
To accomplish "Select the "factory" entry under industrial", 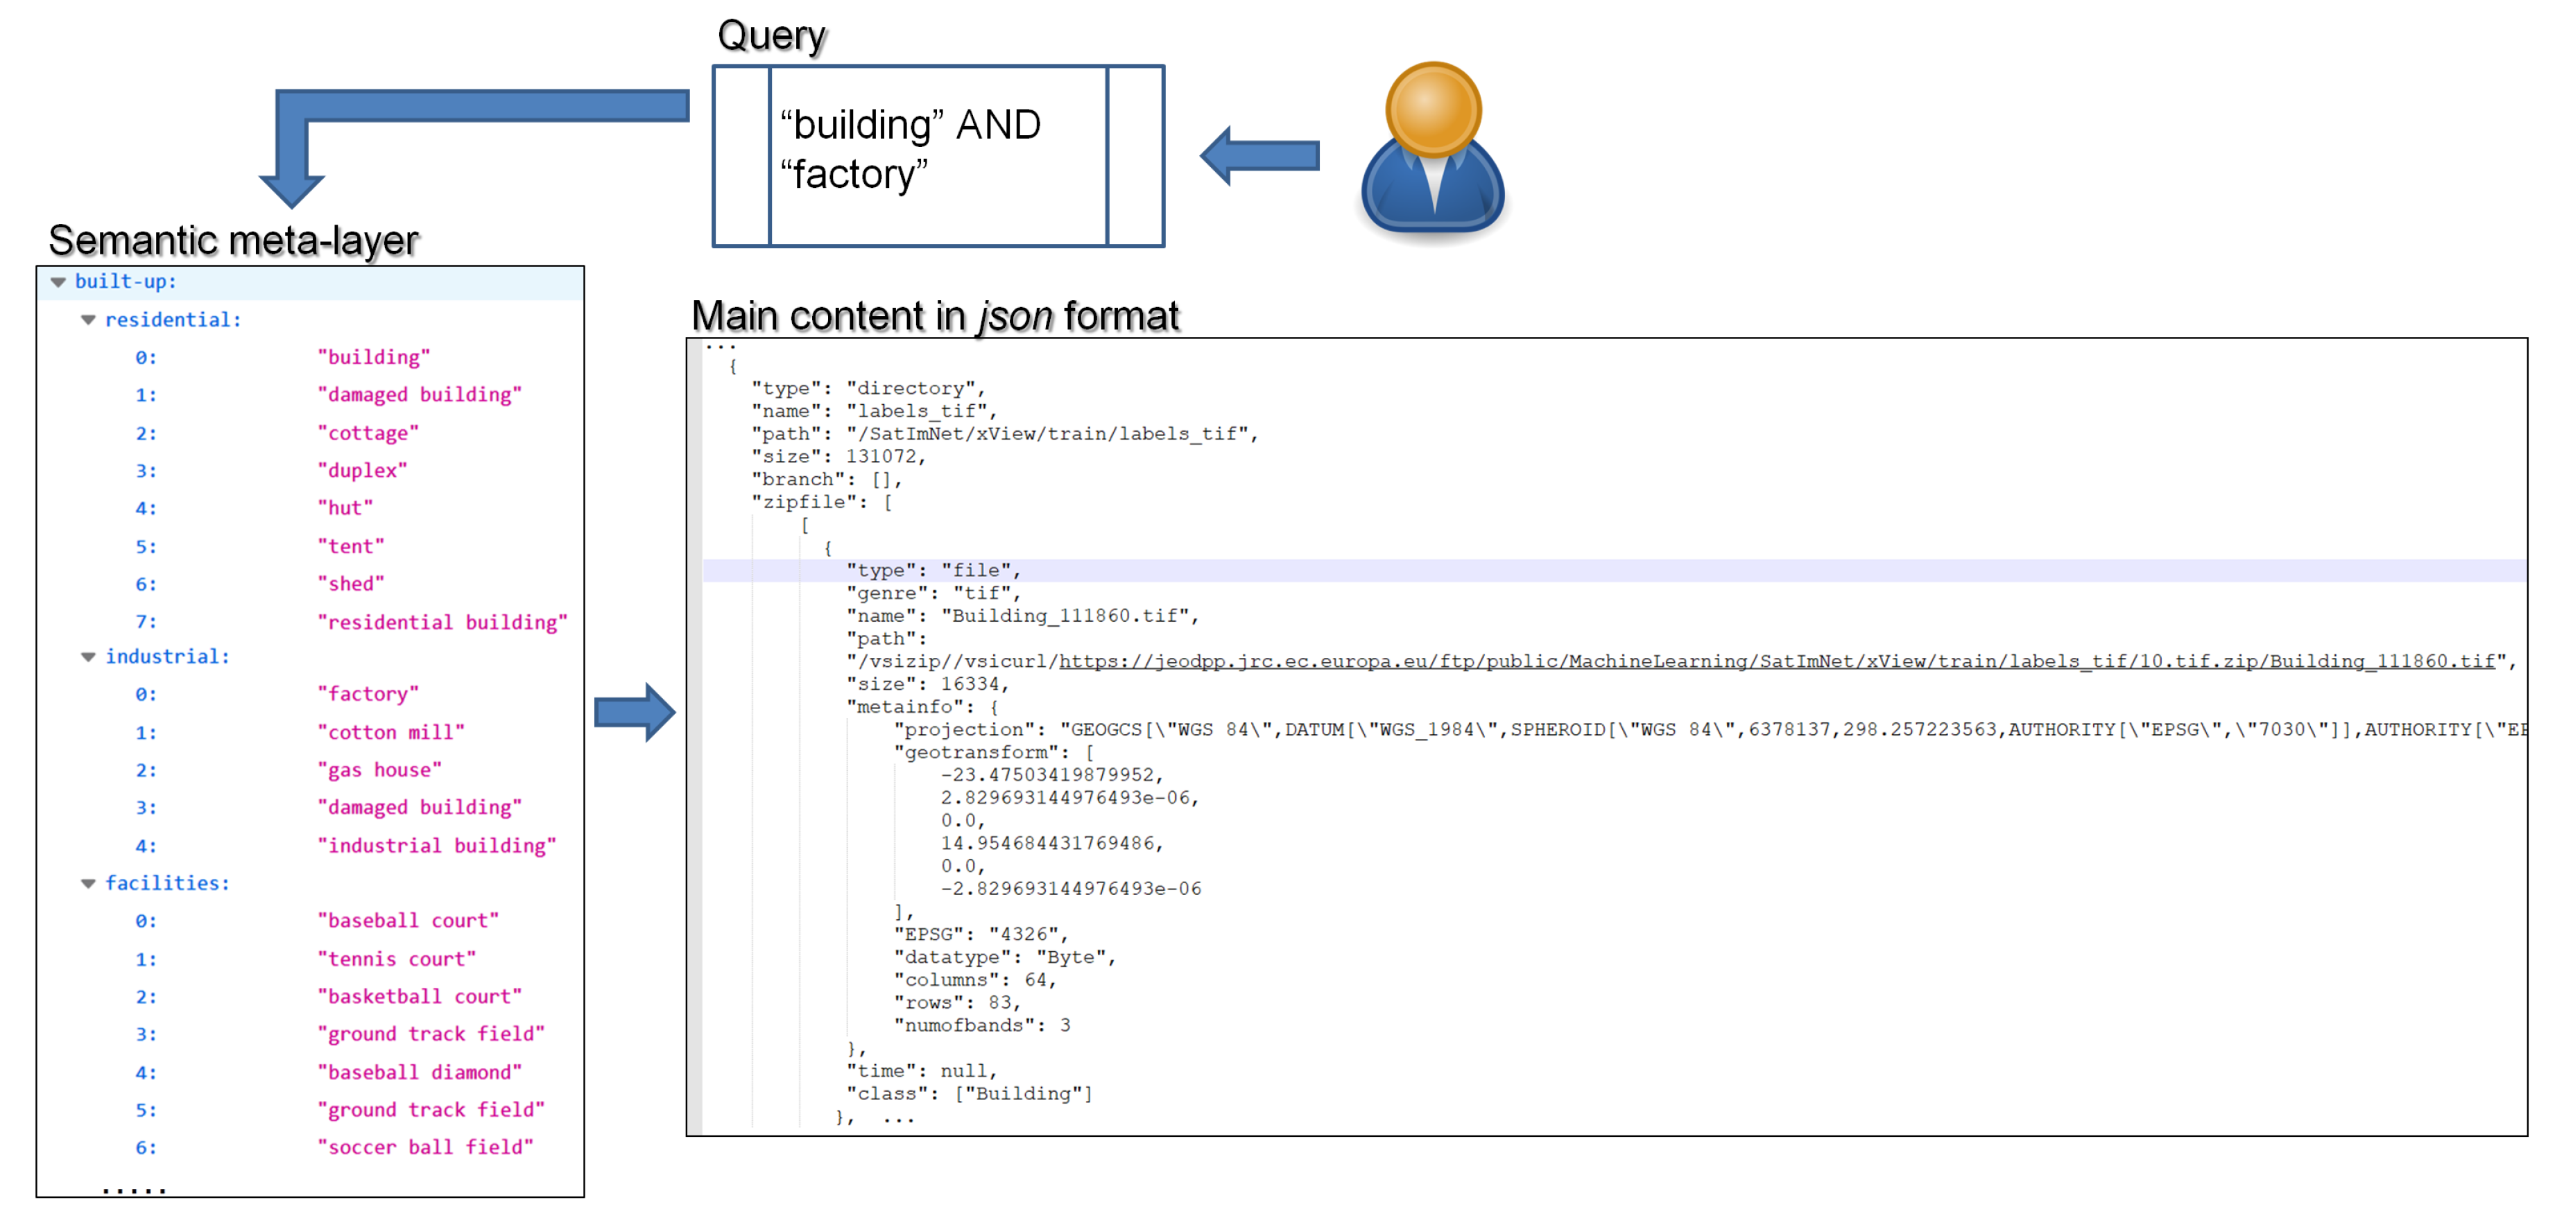I will click(x=368, y=695).
